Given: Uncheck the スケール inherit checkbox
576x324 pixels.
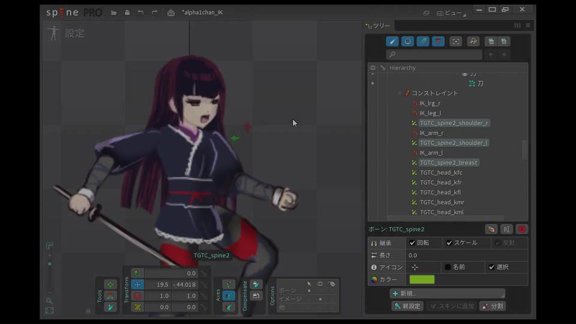Looking at the screenshot, I should point(449,243).
